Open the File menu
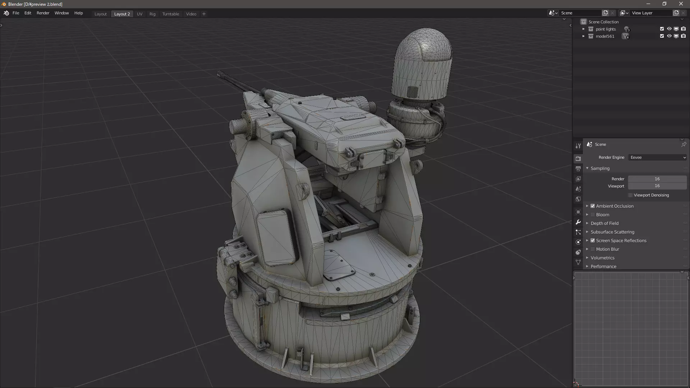Image resolution: width=690 pixels, height=388 pixels. [x=16, y=13]
